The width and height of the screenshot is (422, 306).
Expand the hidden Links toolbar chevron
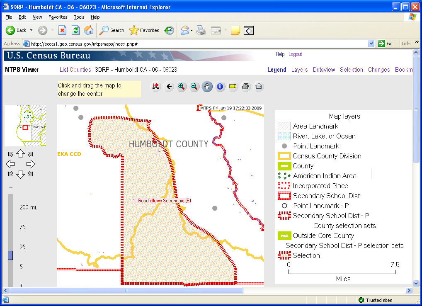417,42
